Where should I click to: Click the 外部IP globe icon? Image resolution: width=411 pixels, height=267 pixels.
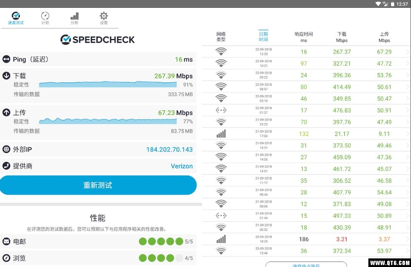(x=6, y=149)
